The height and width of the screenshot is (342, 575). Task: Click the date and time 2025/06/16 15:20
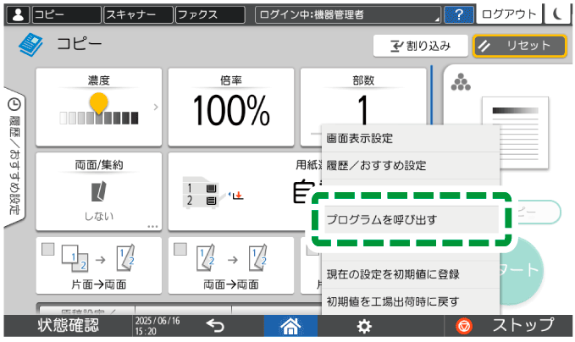[x=158, y=326]
